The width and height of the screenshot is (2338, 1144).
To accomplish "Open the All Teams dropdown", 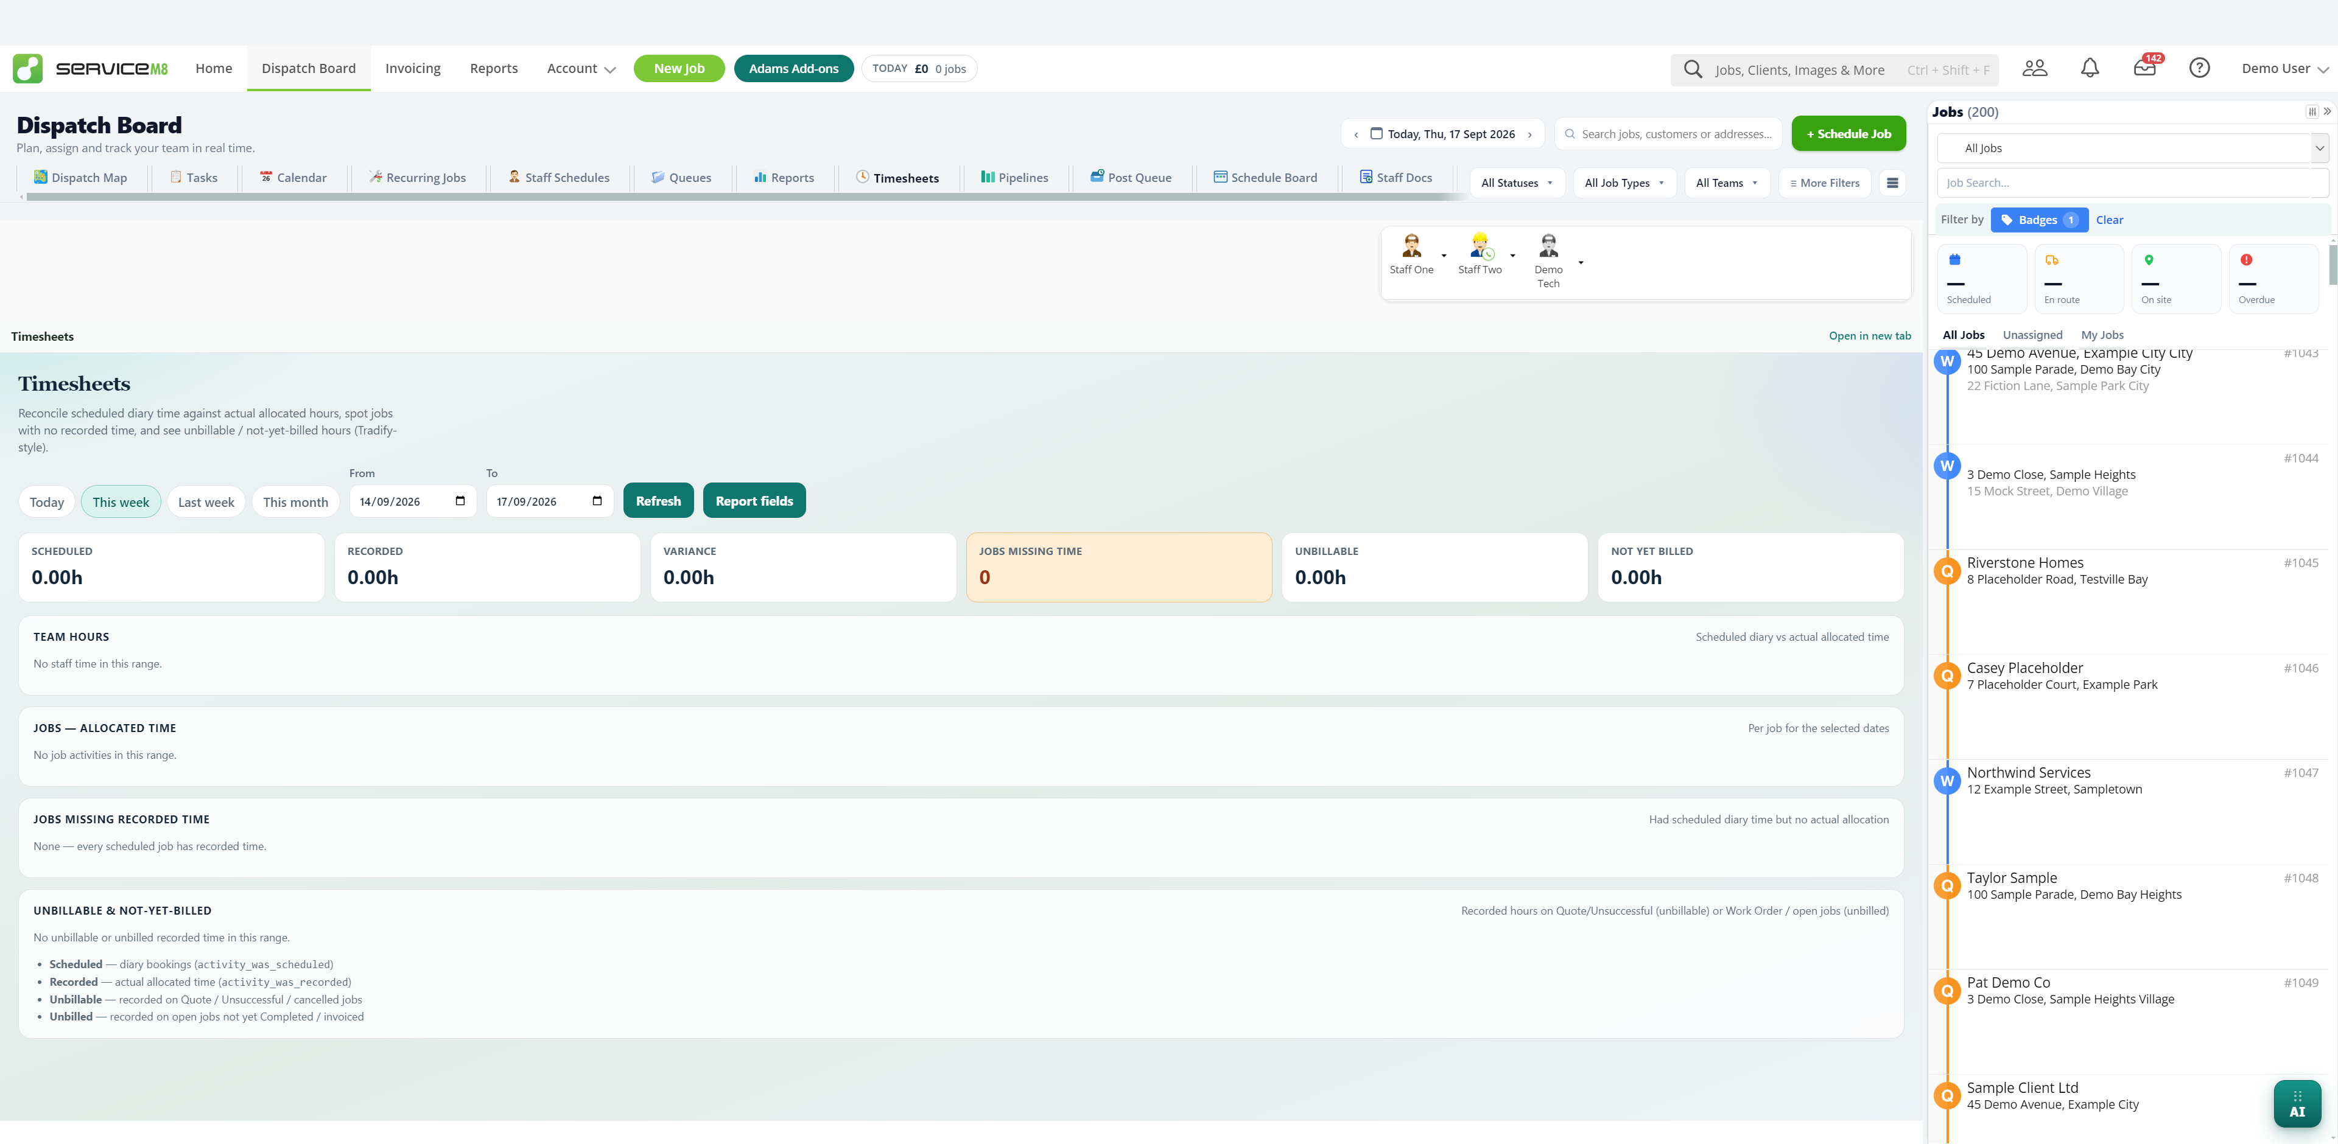I will (1727, 183).
